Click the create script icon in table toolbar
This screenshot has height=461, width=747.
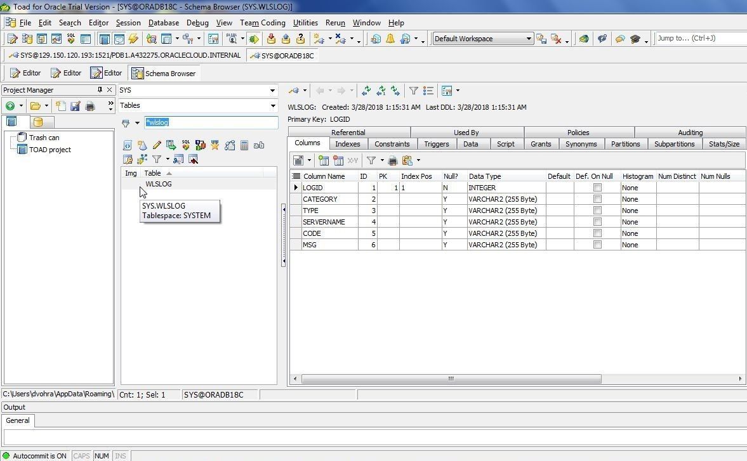[x=127, y=145]
